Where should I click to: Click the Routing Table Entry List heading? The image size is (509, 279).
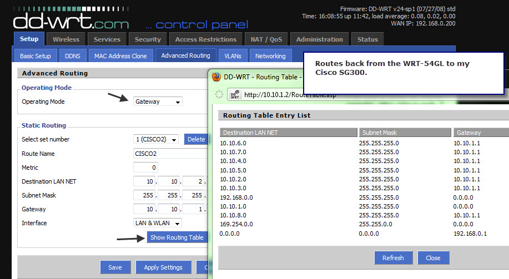266,115
